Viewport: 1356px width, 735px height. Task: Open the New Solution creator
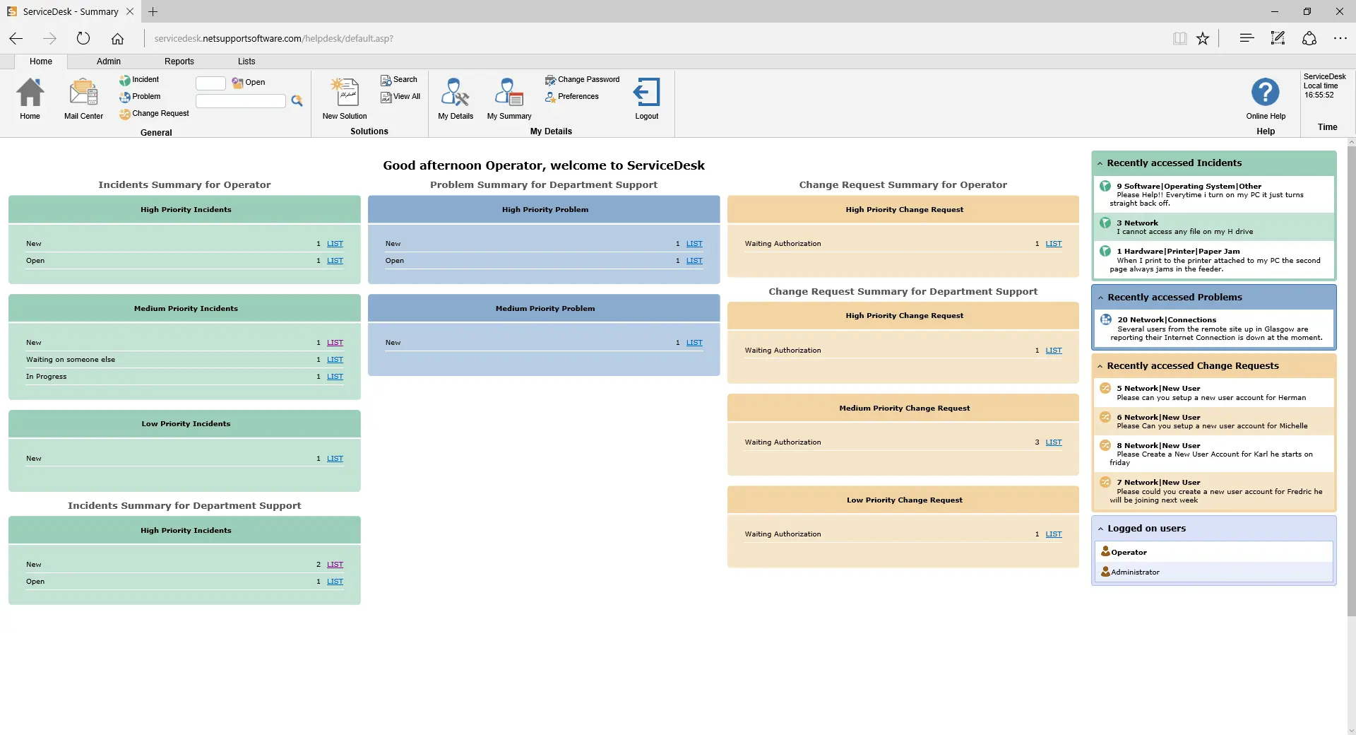pos(344,98)
